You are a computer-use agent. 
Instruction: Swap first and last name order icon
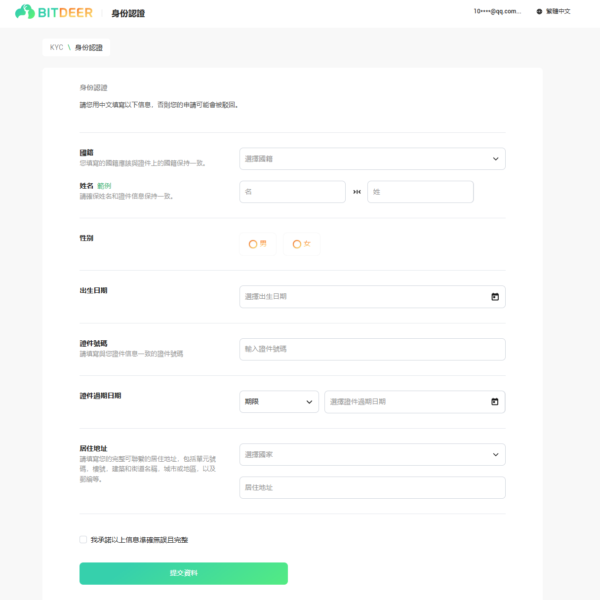click(x=357, y=192)
